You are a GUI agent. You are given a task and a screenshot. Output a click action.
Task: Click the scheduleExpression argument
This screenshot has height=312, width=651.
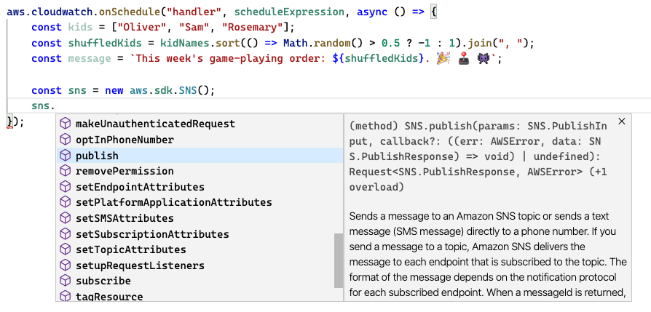coord(289,12)
